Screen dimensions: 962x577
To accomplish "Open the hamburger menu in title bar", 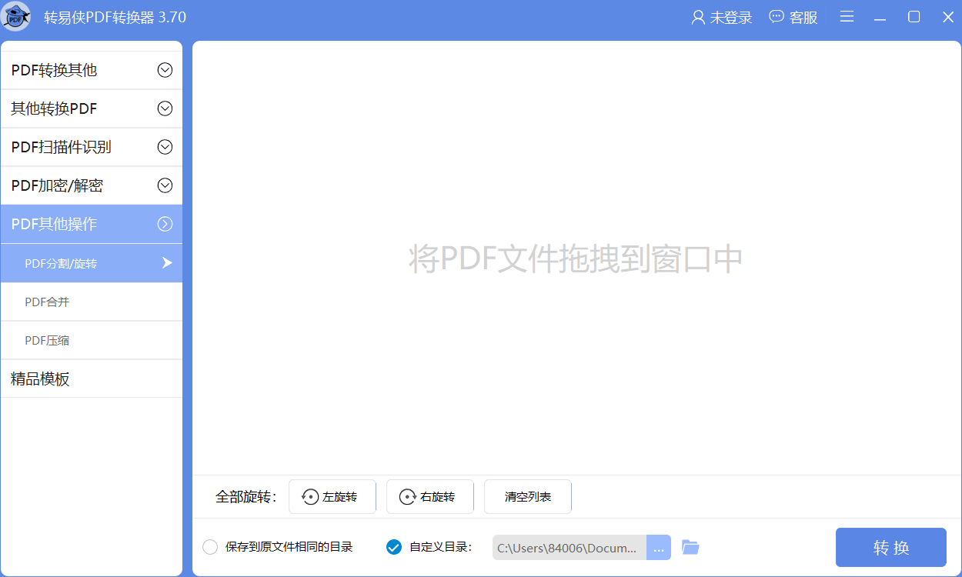I will [847, 17].
